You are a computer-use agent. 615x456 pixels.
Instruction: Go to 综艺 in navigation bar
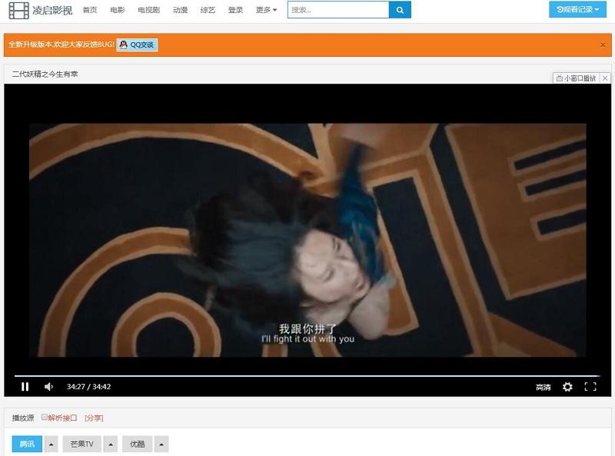[x=208, y=10]
